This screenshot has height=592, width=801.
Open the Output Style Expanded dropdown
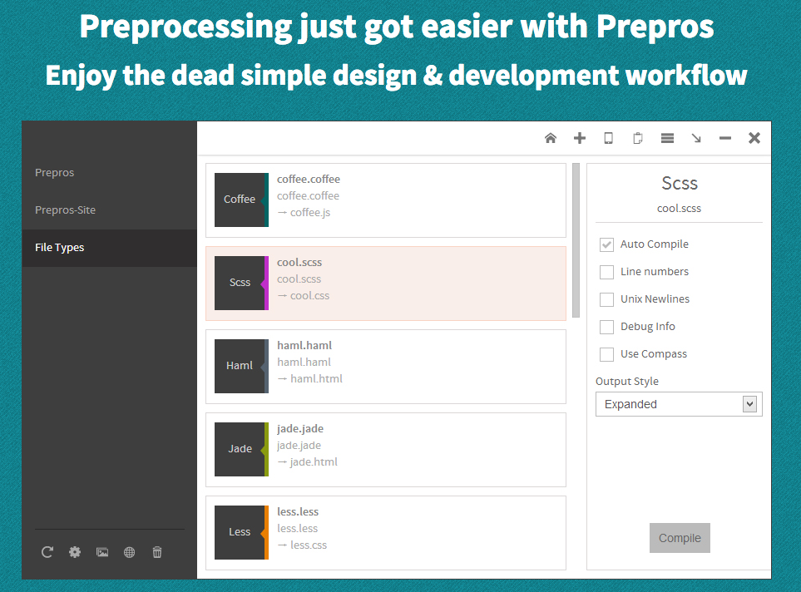[x=679, y=405]
